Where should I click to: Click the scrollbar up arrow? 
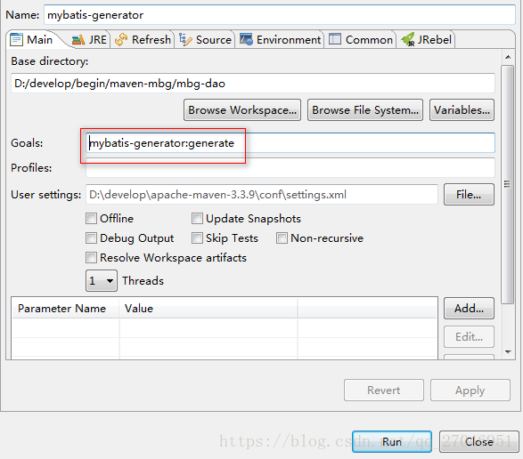(508, 57)
